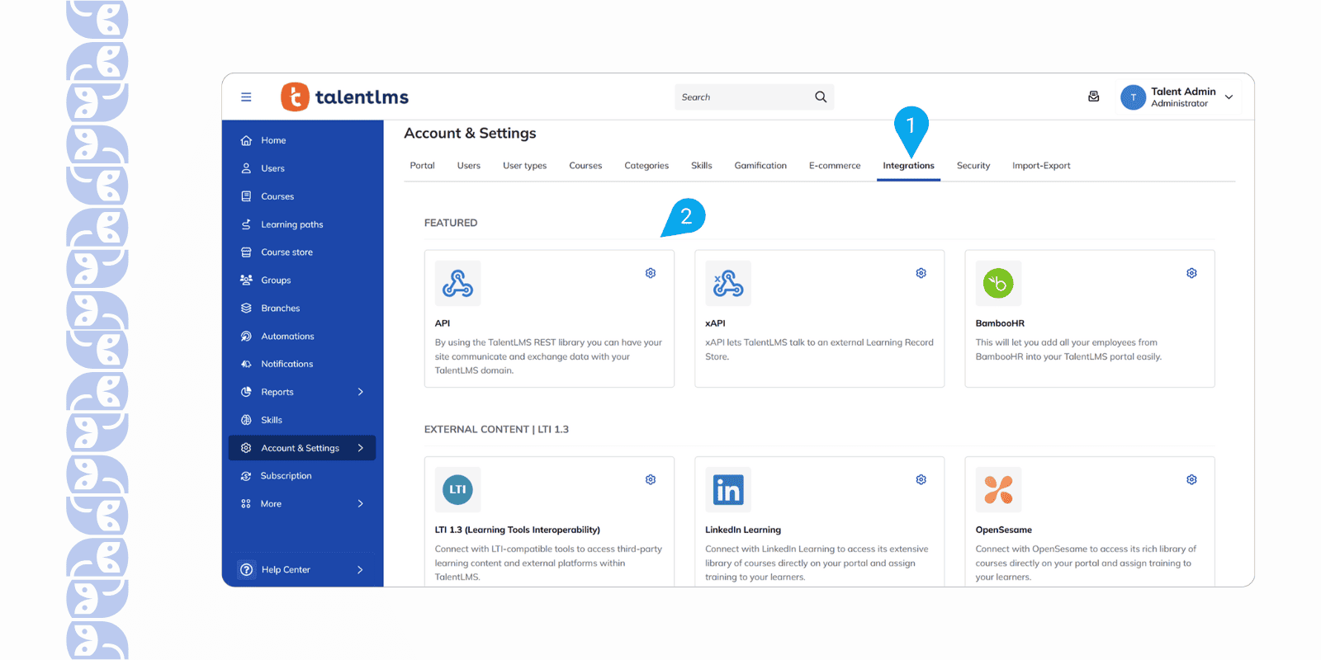Switch to the User types tab
The width and height of the screenshot is (1321, 660).
coord(524,166)
